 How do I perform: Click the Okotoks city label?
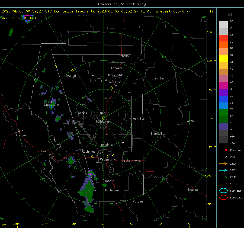pyautogui.click(x=108, y=181)
